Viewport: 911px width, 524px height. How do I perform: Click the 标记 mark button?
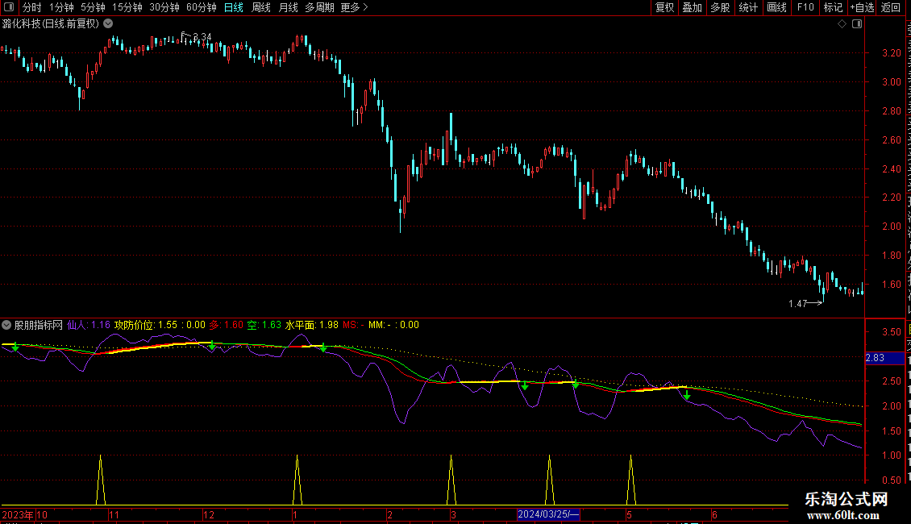(833, 7)
